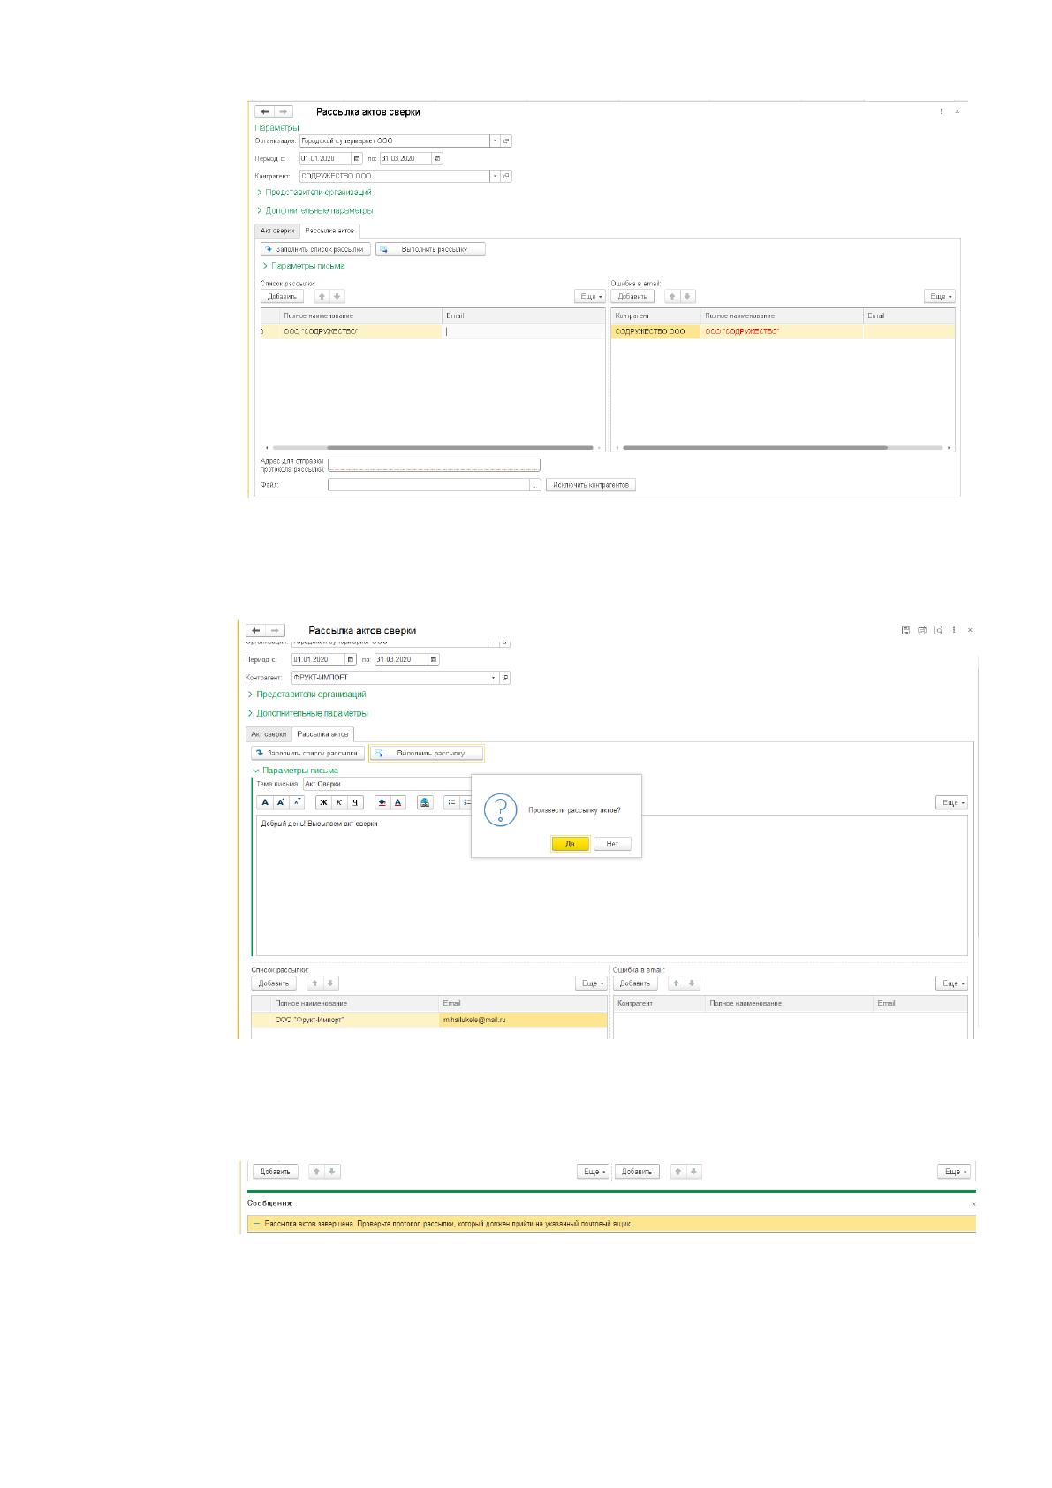Click the insert picture icon in editor

pos(425,802)
